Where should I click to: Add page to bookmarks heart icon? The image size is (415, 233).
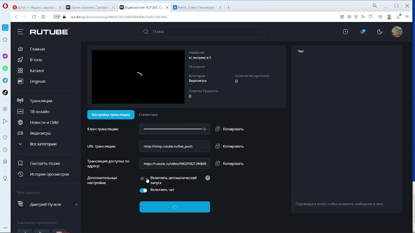pyautogui.click(x=370, y=17)
